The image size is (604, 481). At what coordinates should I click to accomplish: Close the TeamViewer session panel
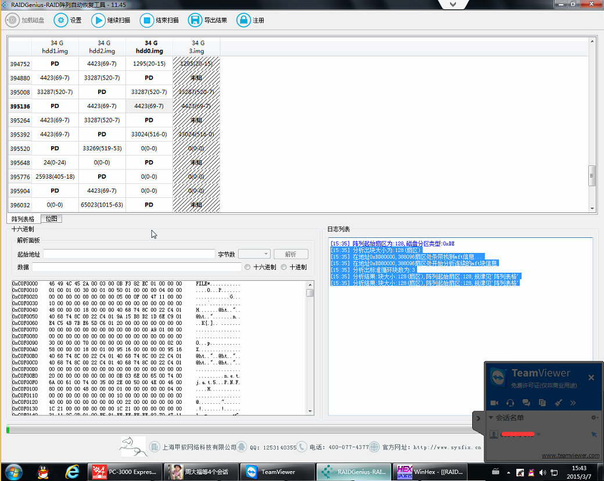coord(591,378)
